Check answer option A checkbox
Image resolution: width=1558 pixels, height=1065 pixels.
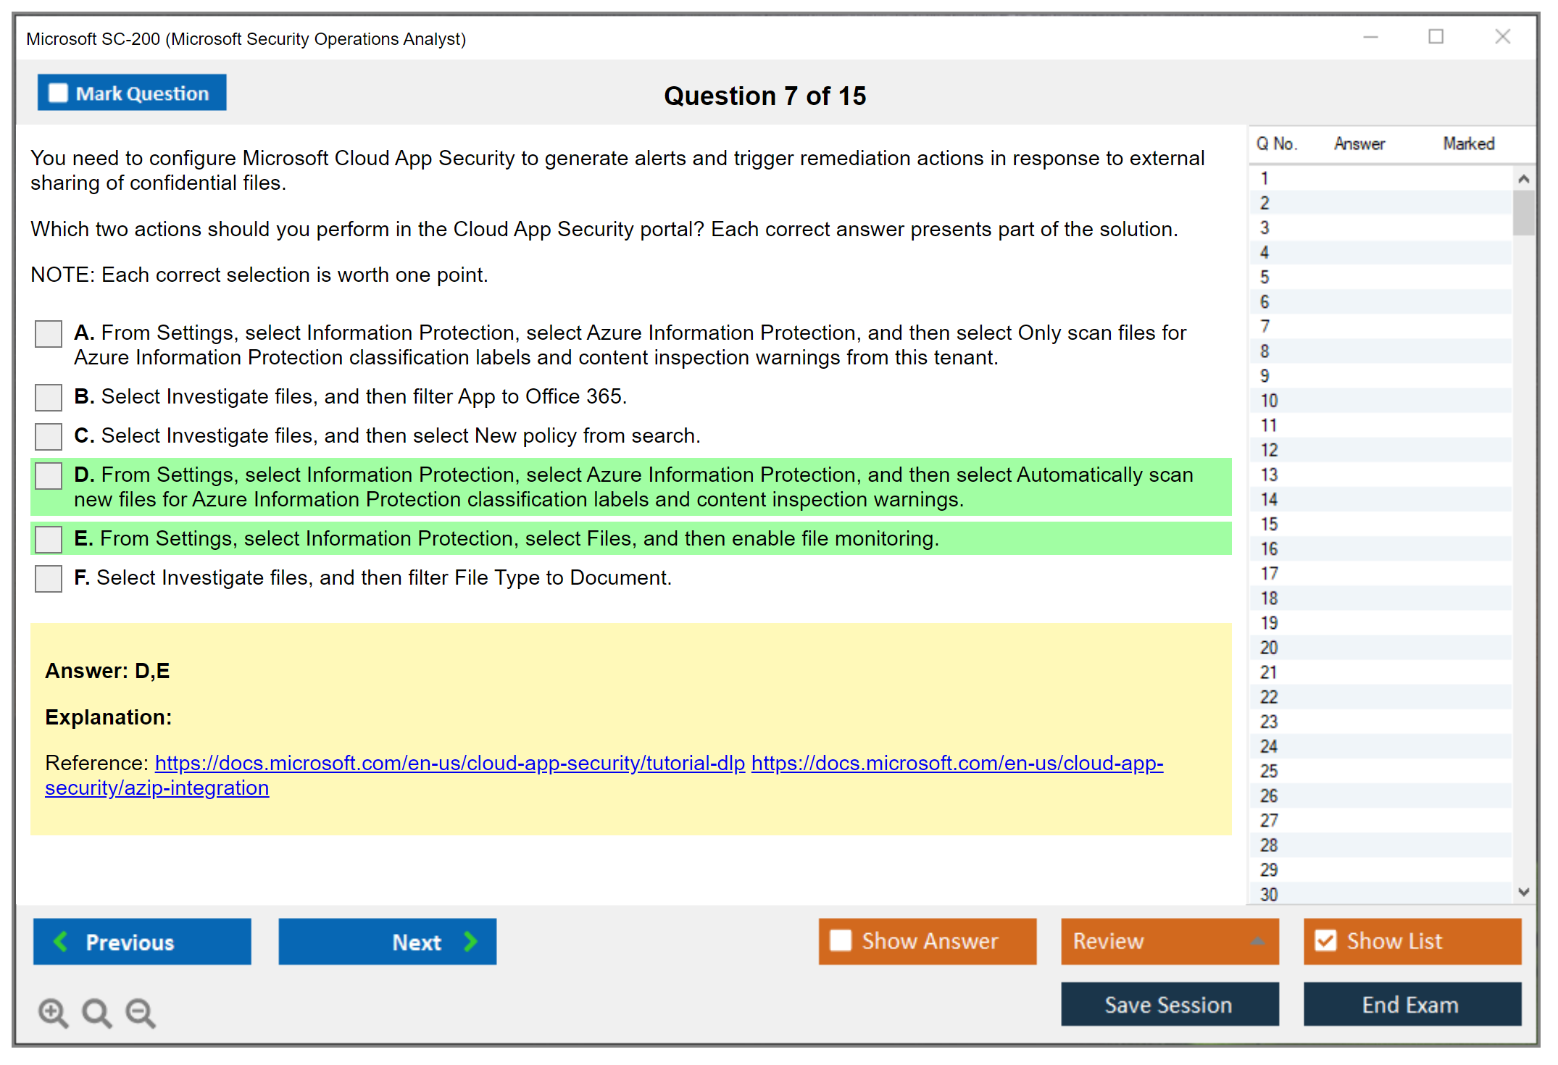click(x=49, y=334)
